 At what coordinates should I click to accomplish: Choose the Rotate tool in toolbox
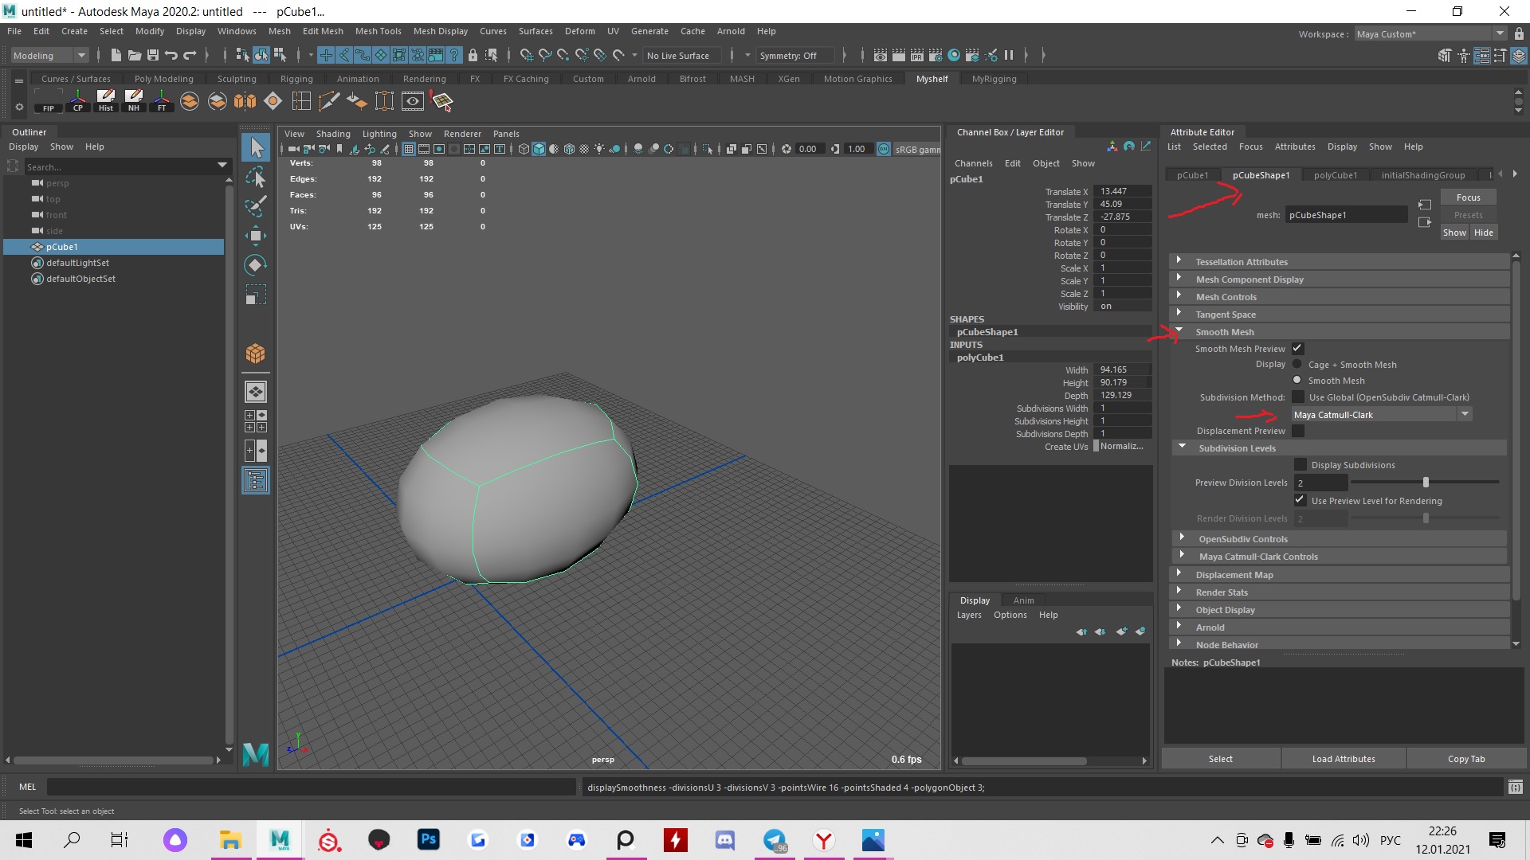tap(255, 265)
